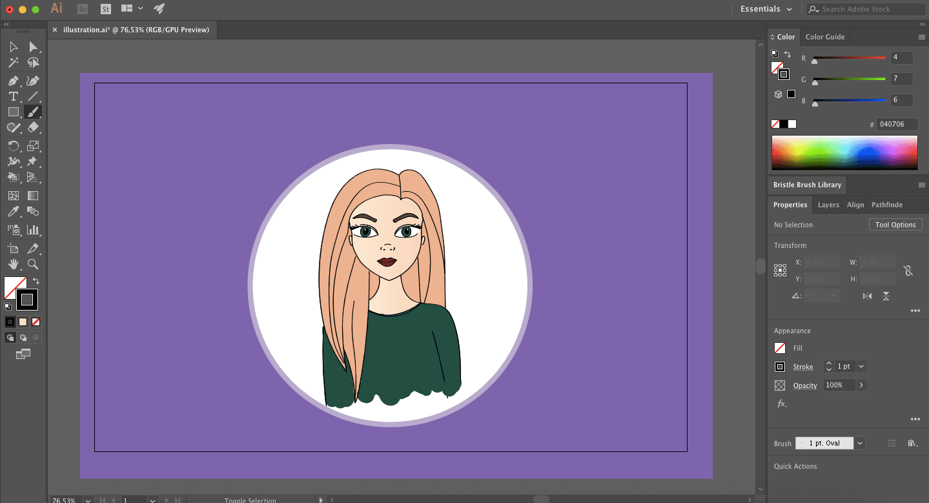Open the Color panel menu
This screenshot has height=503, width=929.
click(921, 37)
